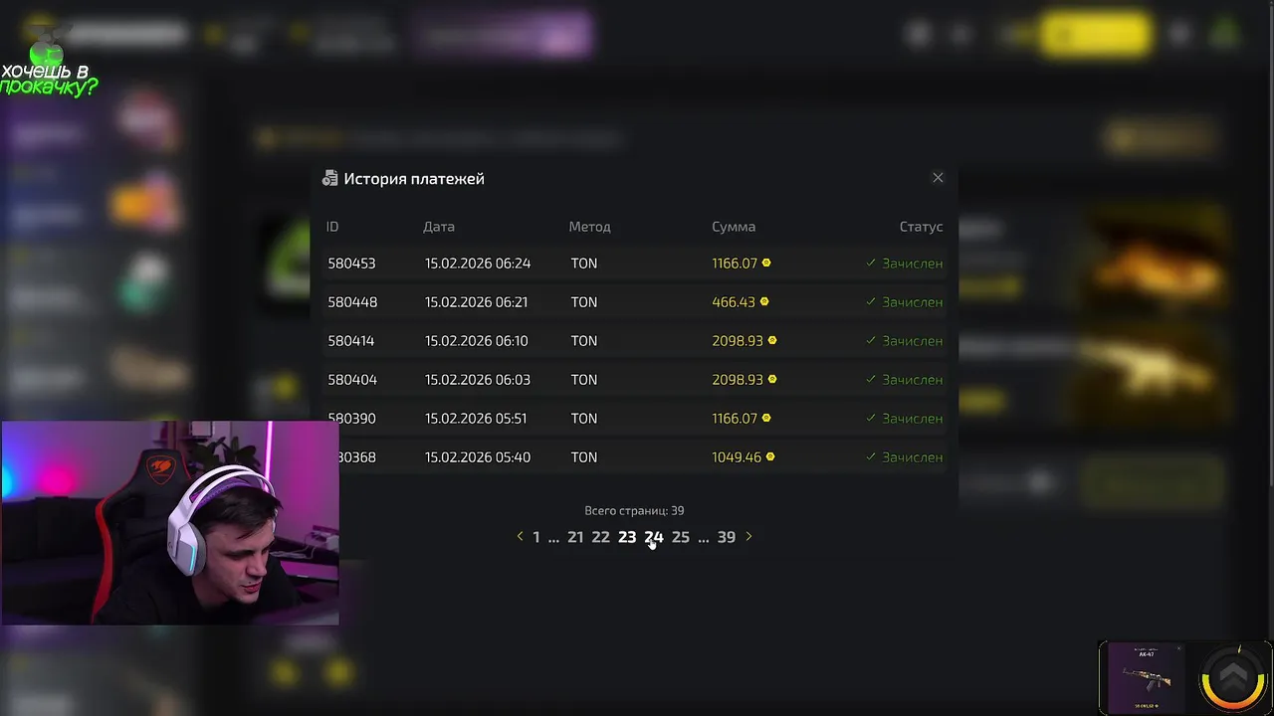Open page 22 of payments

(600, 537)
